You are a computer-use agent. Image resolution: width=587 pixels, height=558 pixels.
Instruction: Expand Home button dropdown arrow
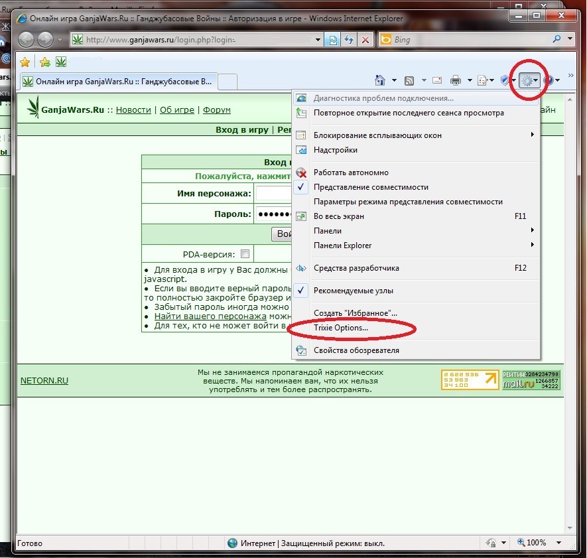pos(394,80)
